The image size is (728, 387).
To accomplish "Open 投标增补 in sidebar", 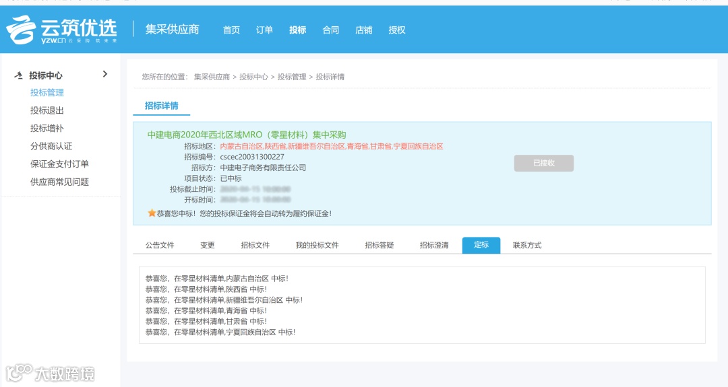I will 47,129.
